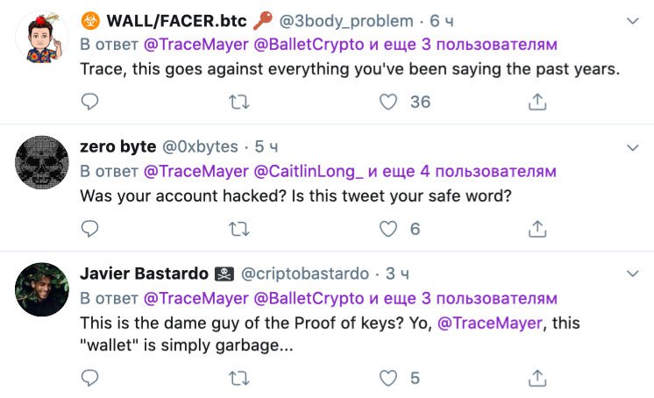Open chevron menu on Javier Bastardo's tweet

click(633, 274)
